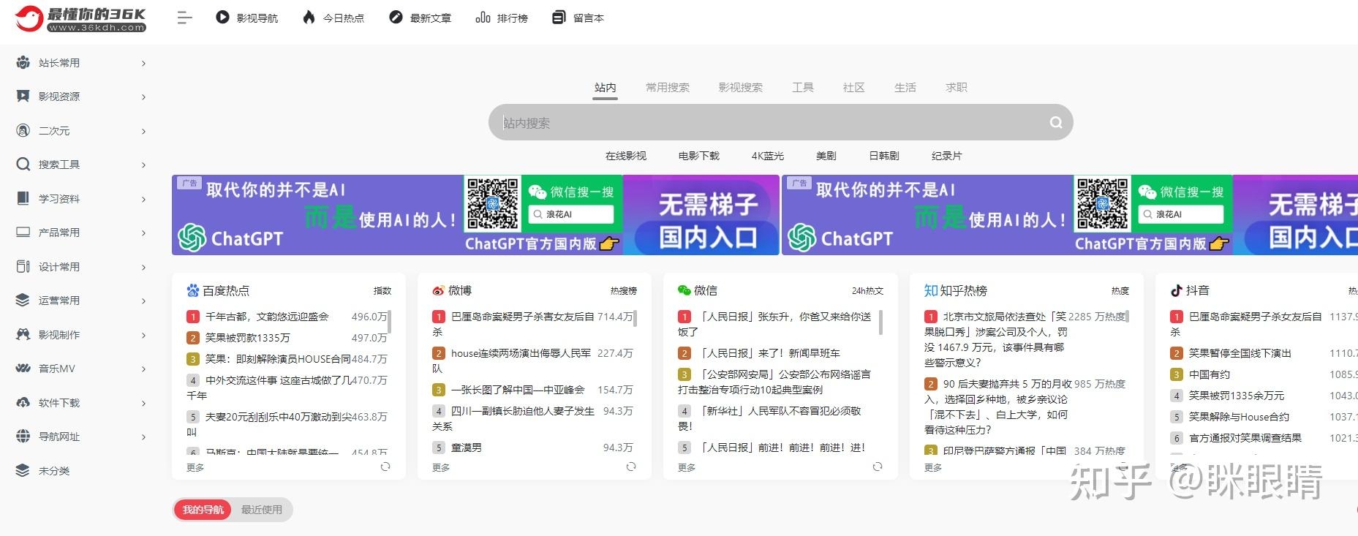Click the 影视制作 gamepad icon
Screen dimensions: 1358x536
tap(23, 335)
